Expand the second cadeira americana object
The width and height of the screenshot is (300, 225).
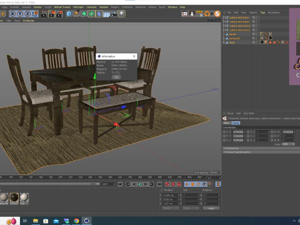pos(224,22)
